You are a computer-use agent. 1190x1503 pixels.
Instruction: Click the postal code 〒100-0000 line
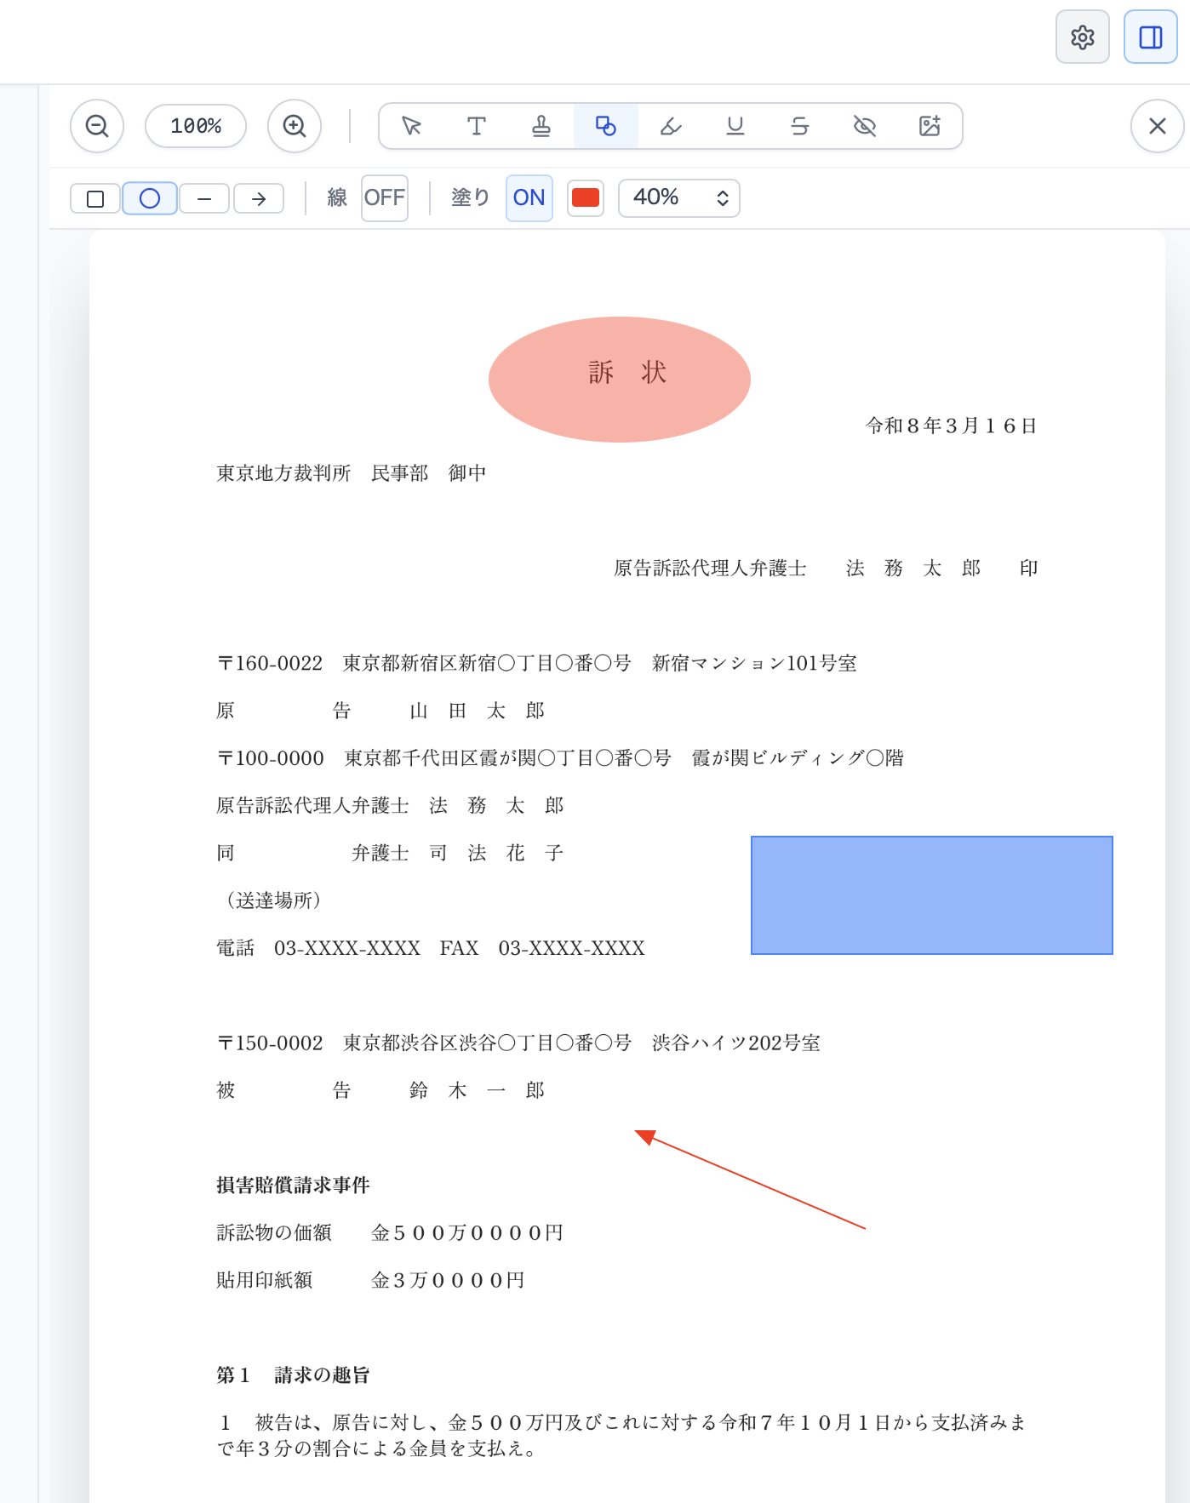(x=560, y=757)
